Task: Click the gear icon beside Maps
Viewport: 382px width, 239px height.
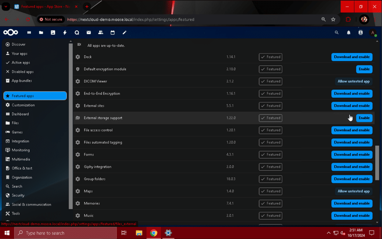Action: pos(78,191)
